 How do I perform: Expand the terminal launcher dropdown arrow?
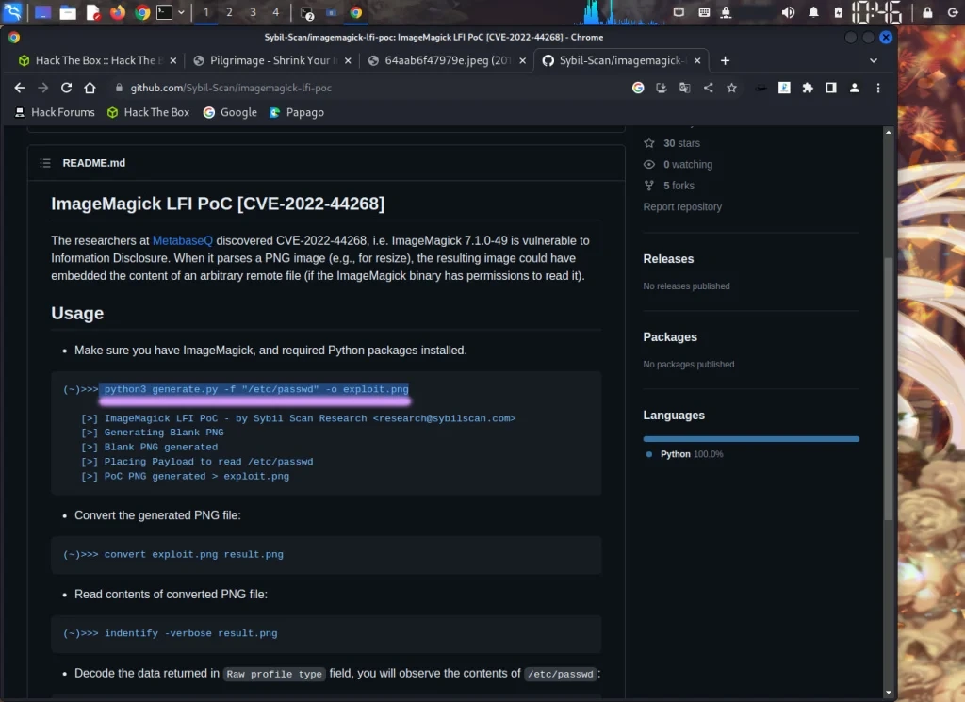click(x=181, y=12)
